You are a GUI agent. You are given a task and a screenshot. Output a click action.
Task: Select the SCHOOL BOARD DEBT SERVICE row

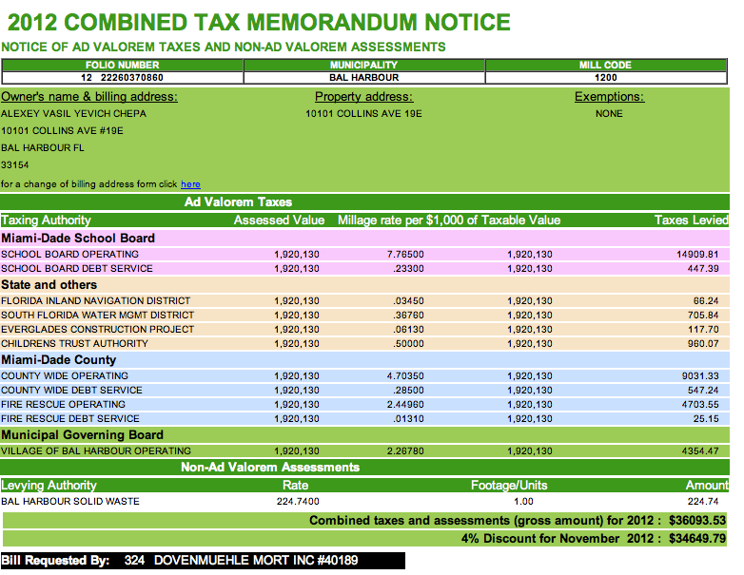click(x=364, y=268)
